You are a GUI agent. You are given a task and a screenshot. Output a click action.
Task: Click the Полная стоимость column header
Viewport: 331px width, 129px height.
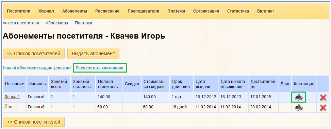point(109,84)
